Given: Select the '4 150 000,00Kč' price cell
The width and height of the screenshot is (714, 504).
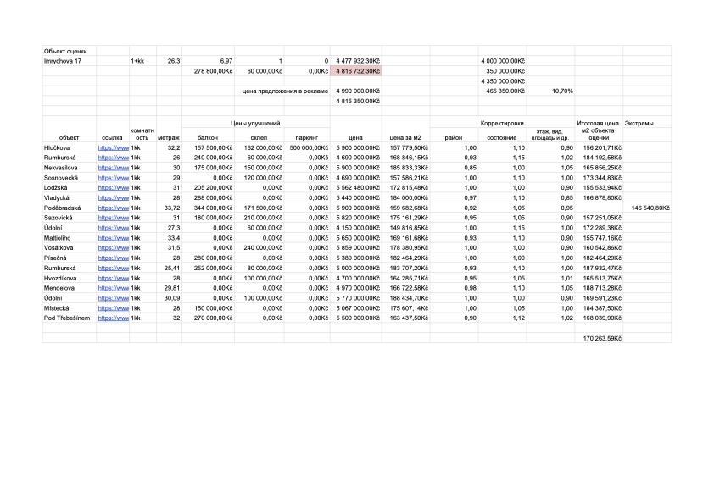Looking at the screenshot, I should pyautogui.click(x=358, y=228).
